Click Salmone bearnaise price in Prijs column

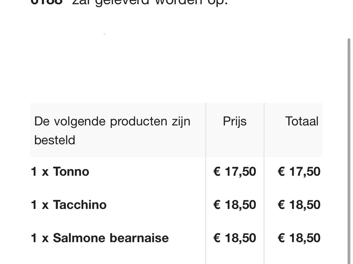point(235,238)
